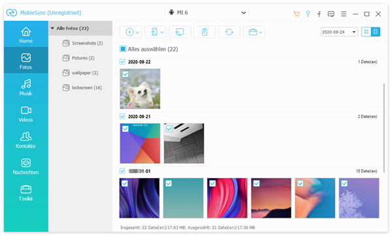
Task: Open the register key icon
Action: [x=308, y=14]
